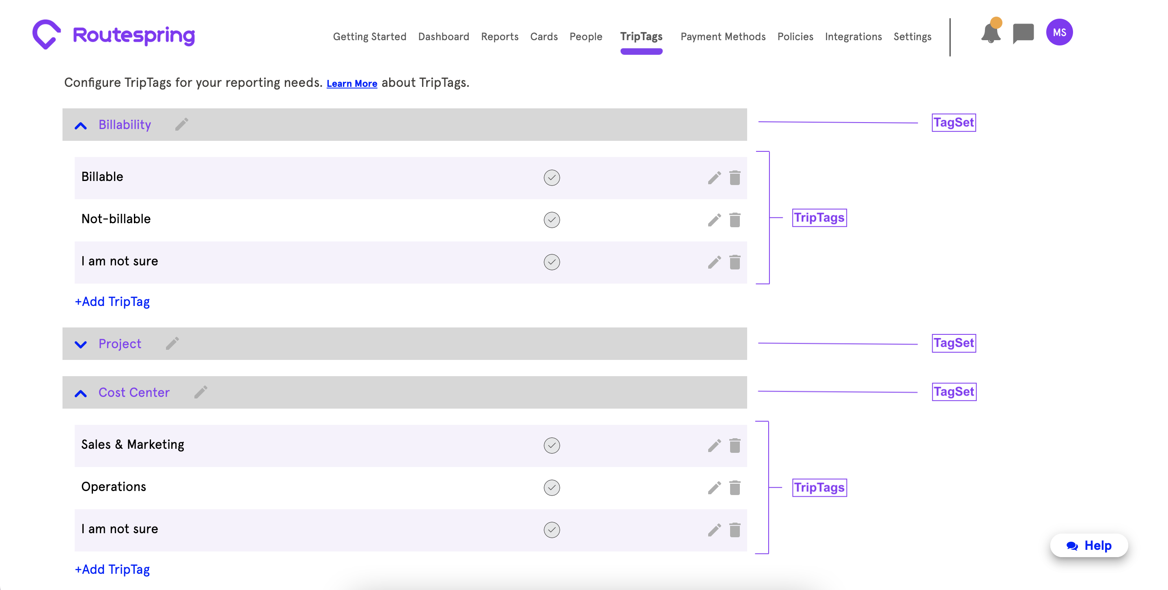Switch to the Reports tab

pyautogui.click(x=499, y=36)
